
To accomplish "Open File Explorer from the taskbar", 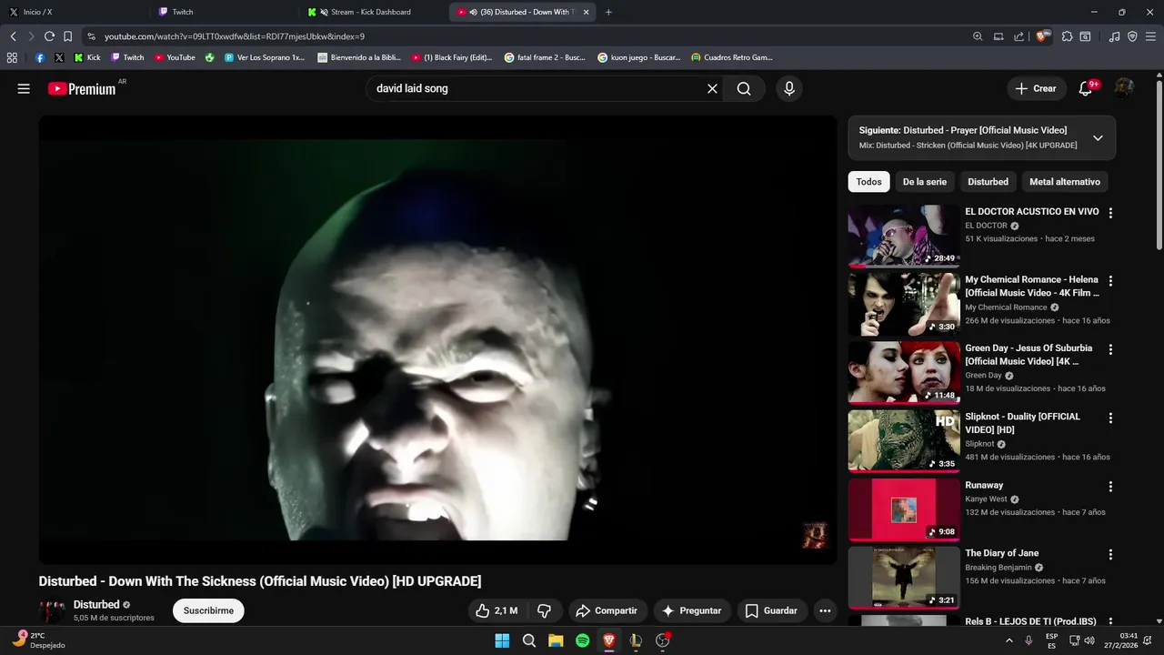I will (x=556, y=640).
